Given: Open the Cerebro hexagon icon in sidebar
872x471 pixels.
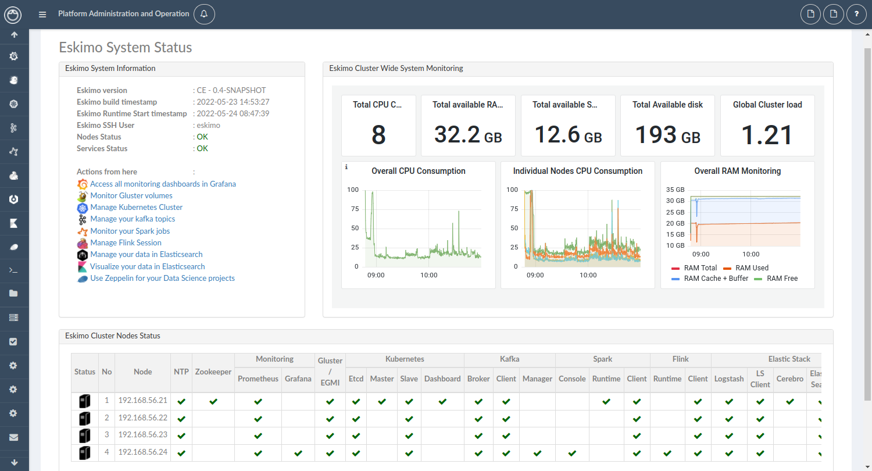Looking at the screenshot, I should pos(14,199).
